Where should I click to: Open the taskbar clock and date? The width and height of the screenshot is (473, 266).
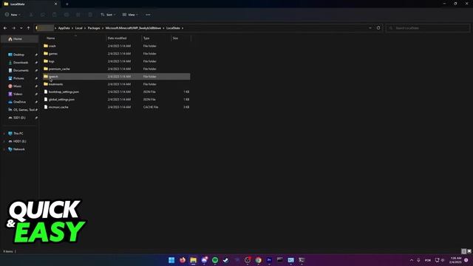point(455,260)
